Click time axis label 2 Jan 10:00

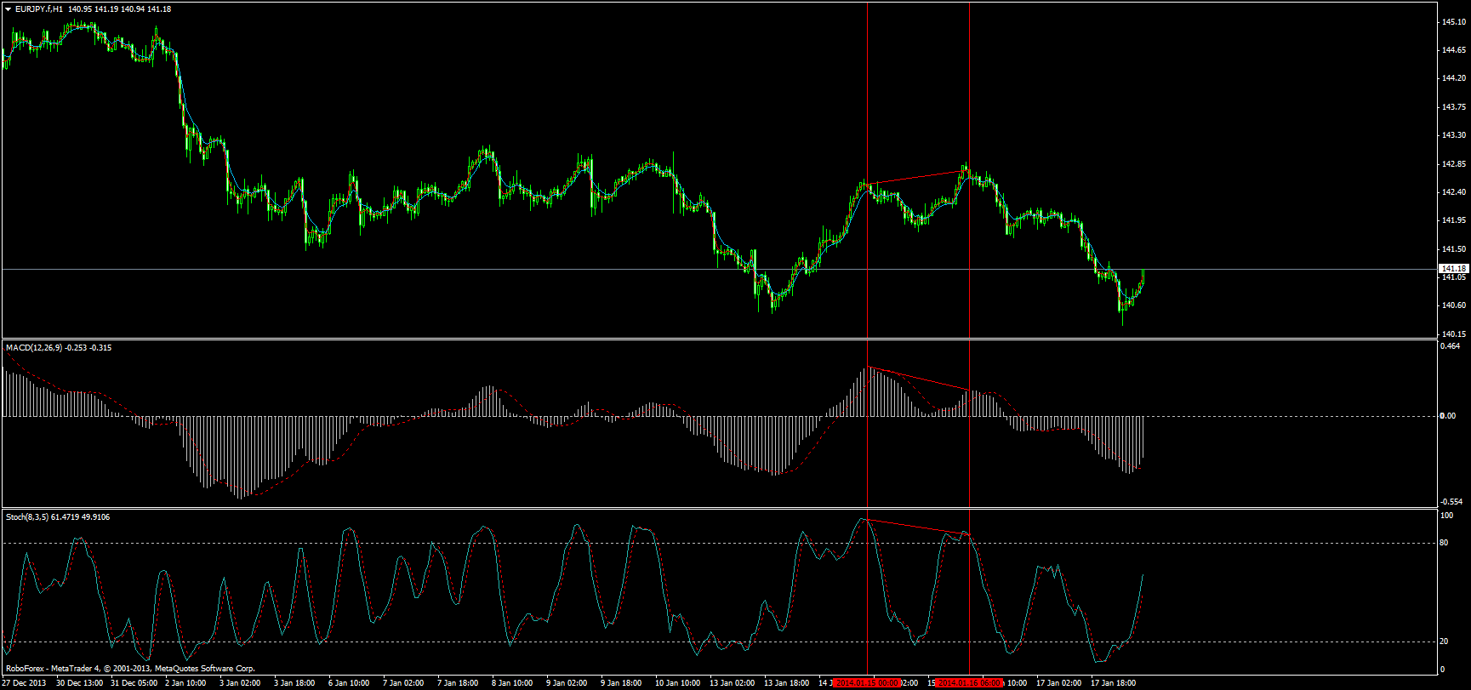[185, 683]
